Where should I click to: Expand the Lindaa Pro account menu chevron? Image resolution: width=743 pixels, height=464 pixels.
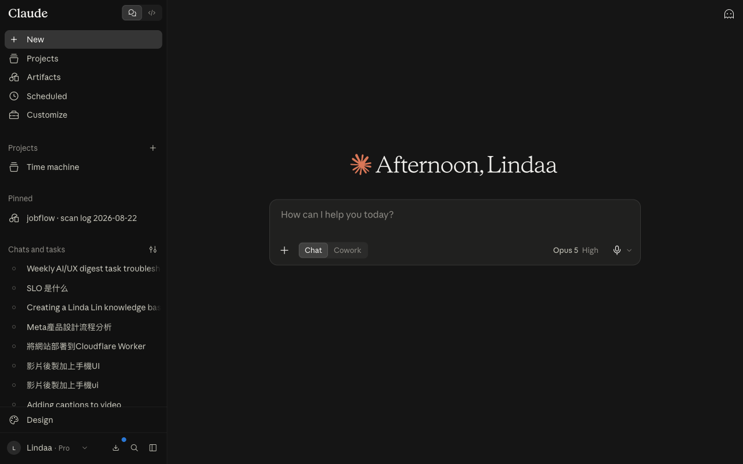coord(85,448)
